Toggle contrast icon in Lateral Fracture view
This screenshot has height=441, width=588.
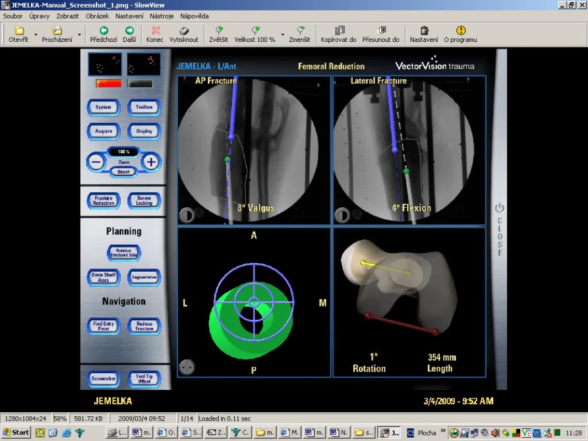[342, 215]
